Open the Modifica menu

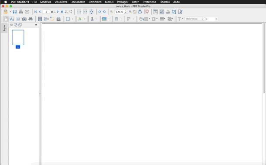pyautogui.click(x=46, y=2)
